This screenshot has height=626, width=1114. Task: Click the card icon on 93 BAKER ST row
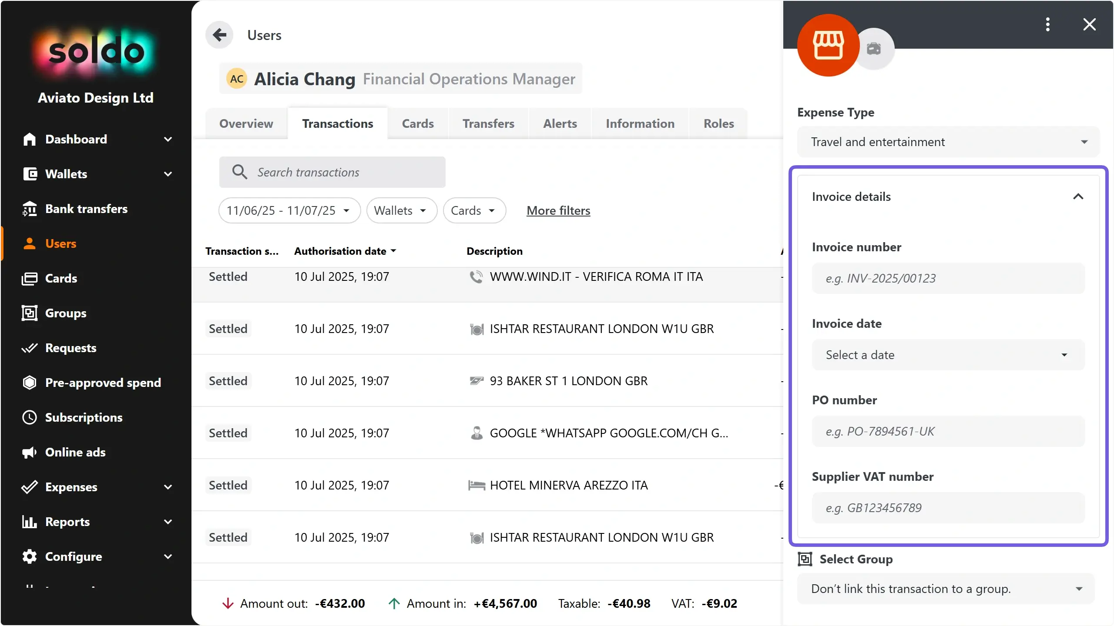476,381
